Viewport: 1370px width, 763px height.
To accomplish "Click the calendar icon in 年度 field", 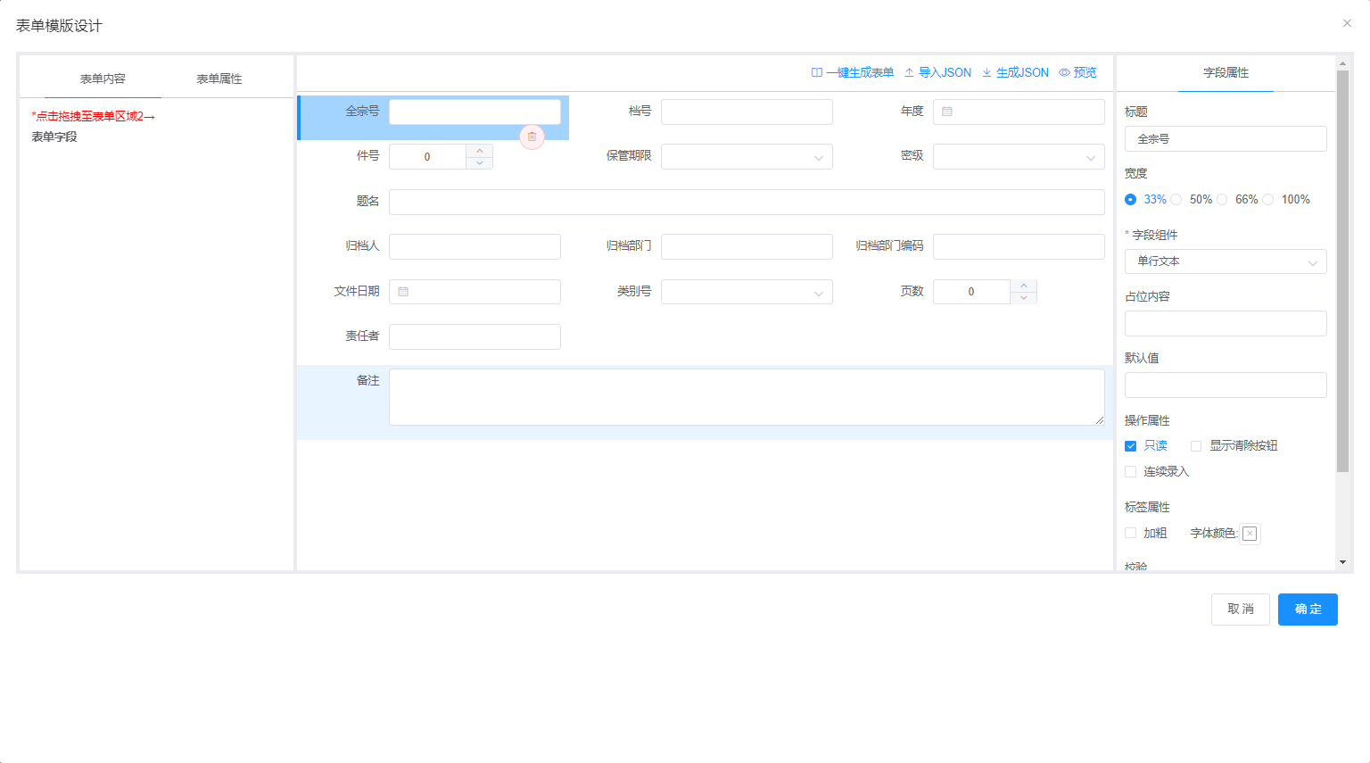I will pyautogui.click(x=947, y=112).
